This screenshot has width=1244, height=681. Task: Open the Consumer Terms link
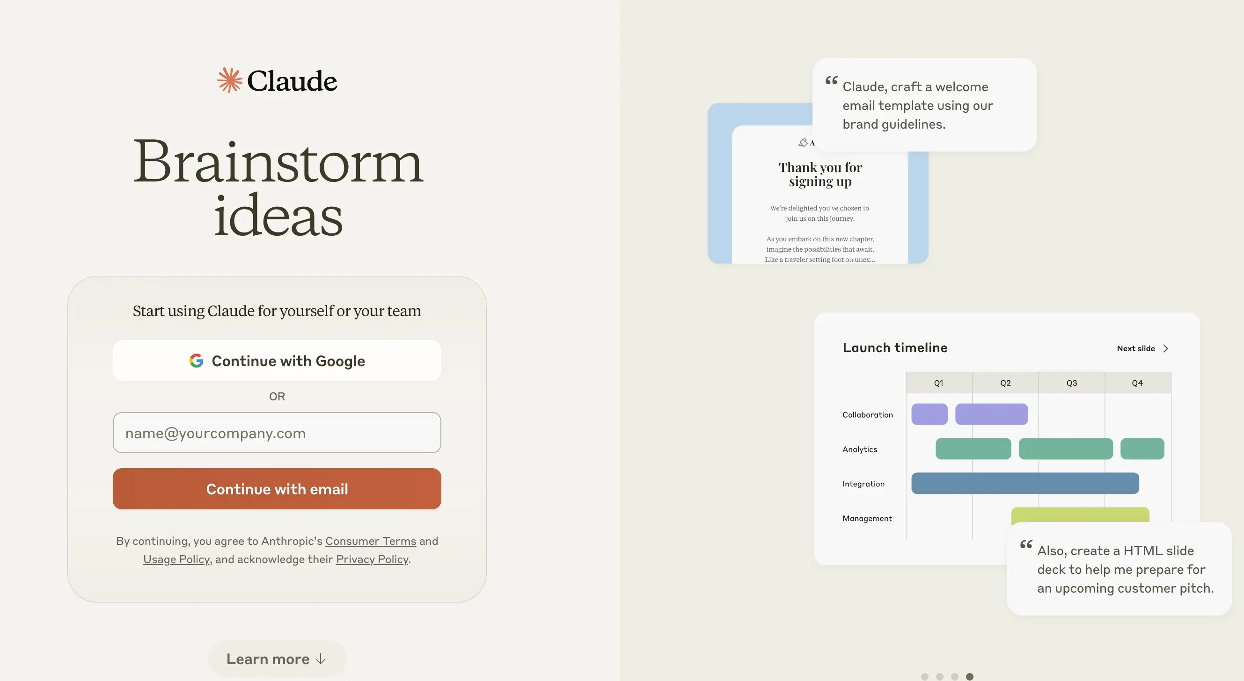370,541
